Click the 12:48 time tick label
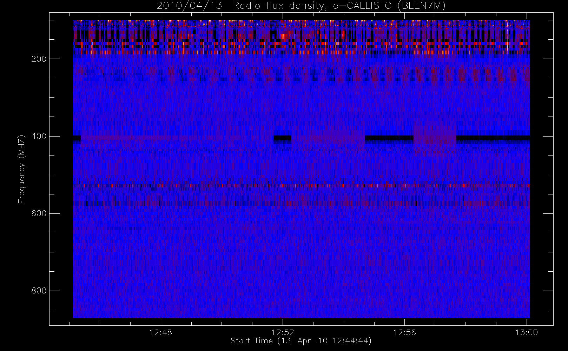The height and width of the screenshot is (351, 568). 161,332
